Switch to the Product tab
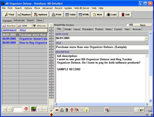This screenshot has width=154, height=117. tap(99, 29)
